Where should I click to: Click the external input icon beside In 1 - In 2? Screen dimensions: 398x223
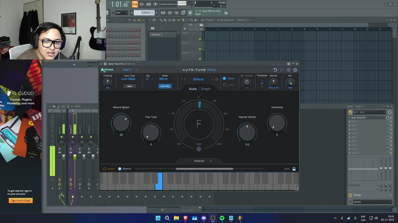[350, 112]
